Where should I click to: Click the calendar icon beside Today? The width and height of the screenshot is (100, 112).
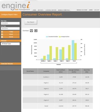point(2,32)
